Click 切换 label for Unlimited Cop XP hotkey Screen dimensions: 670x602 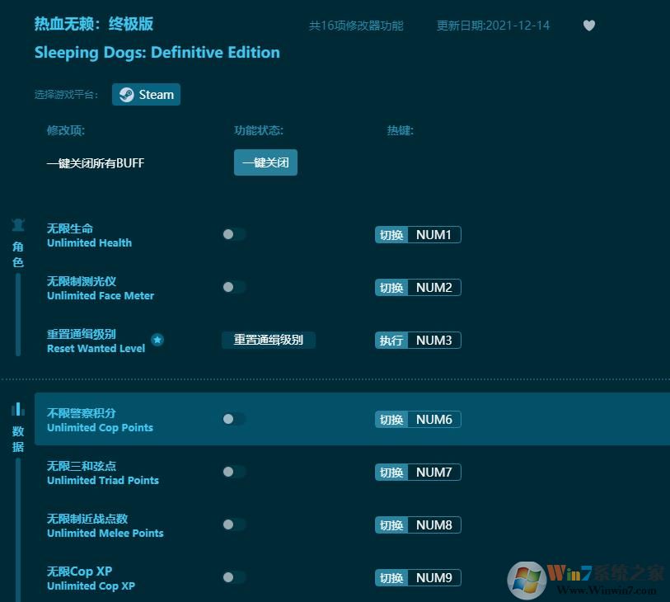point(391,577)
